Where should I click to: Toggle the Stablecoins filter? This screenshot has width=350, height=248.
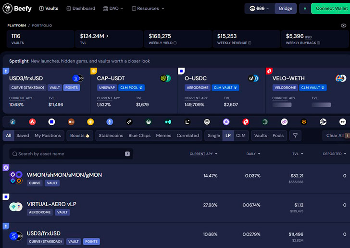(x=111, y=135)
